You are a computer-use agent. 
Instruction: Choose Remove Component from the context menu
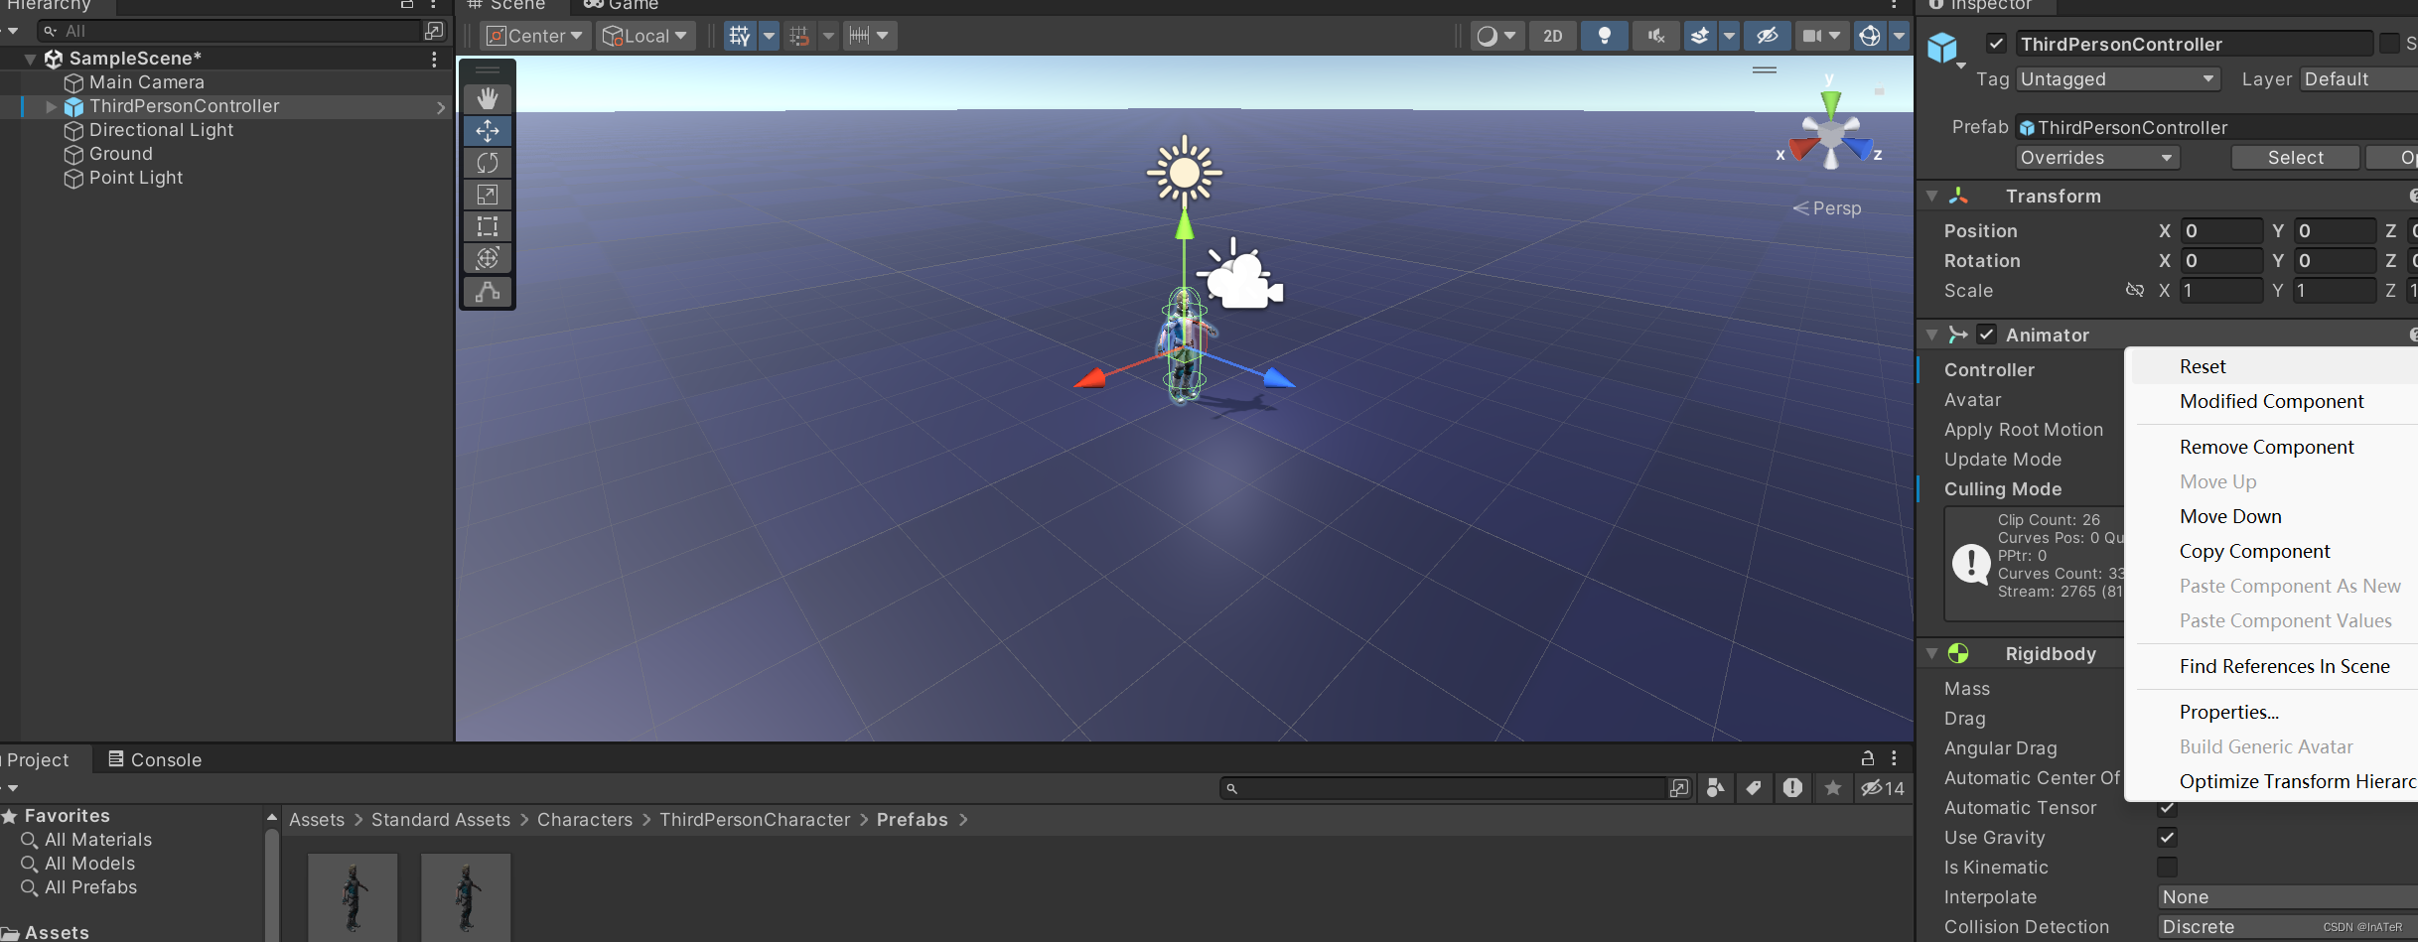[x=2266, y=446]
